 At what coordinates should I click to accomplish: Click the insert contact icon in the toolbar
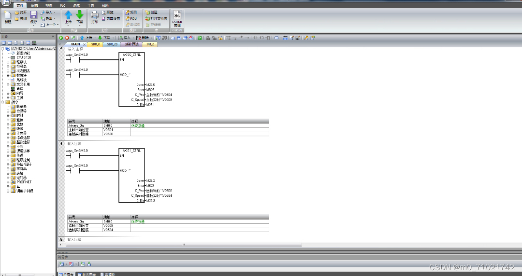click(x=255, y=38)
